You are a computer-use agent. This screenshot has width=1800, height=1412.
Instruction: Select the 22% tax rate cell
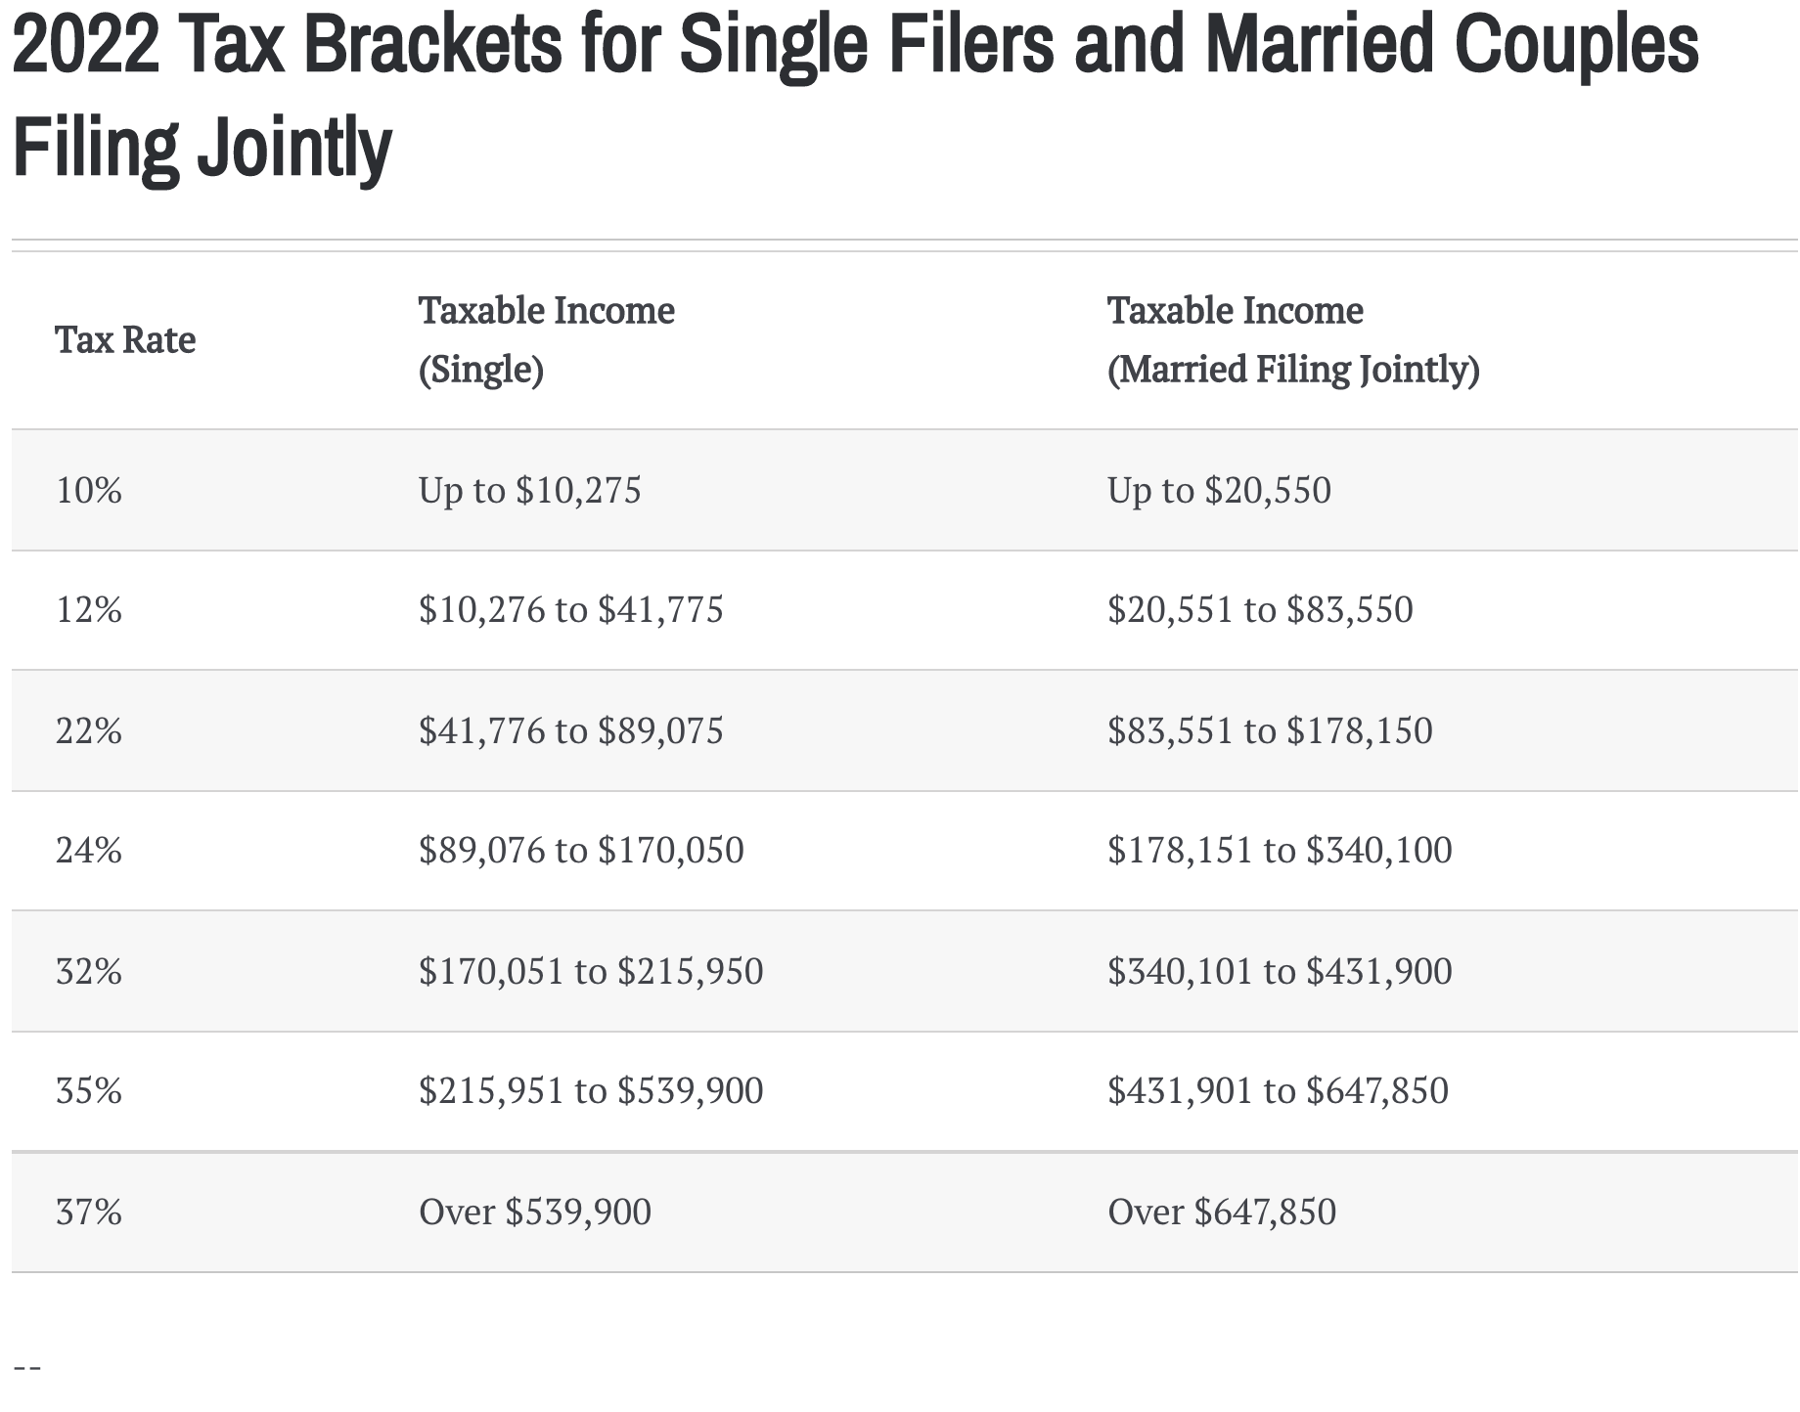coord(89,730)
